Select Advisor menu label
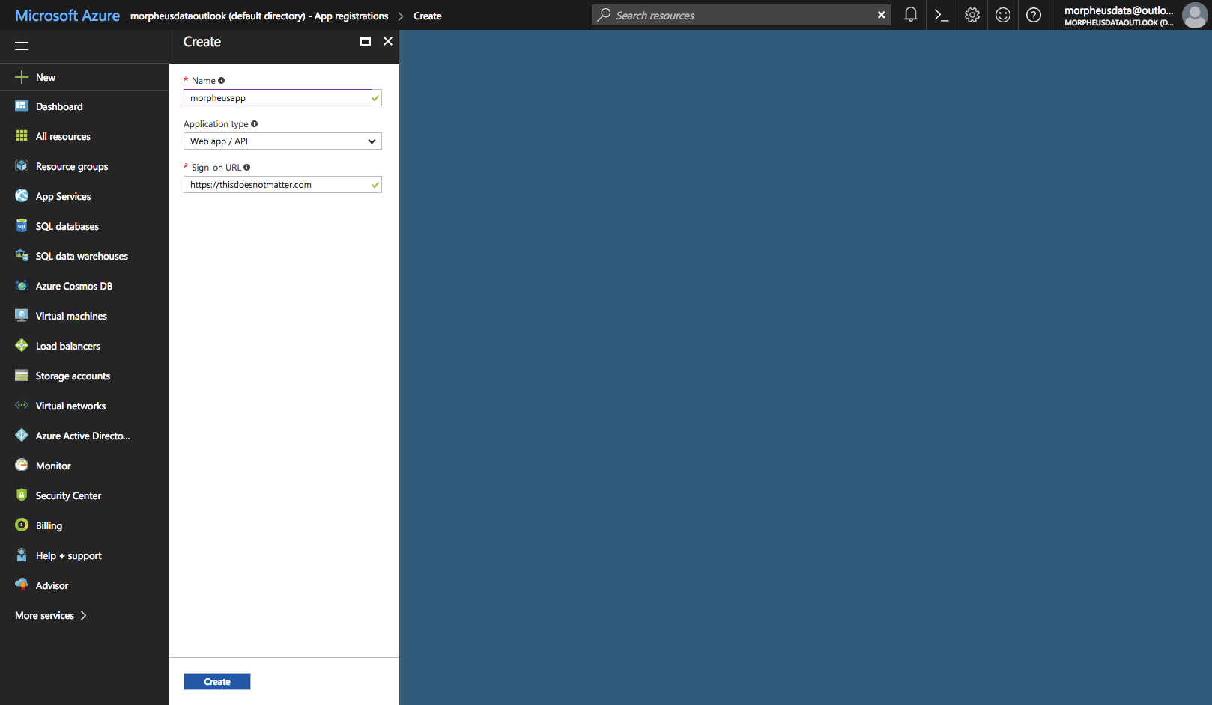Viewport: 1212px width, 705px height. [52, 585]
